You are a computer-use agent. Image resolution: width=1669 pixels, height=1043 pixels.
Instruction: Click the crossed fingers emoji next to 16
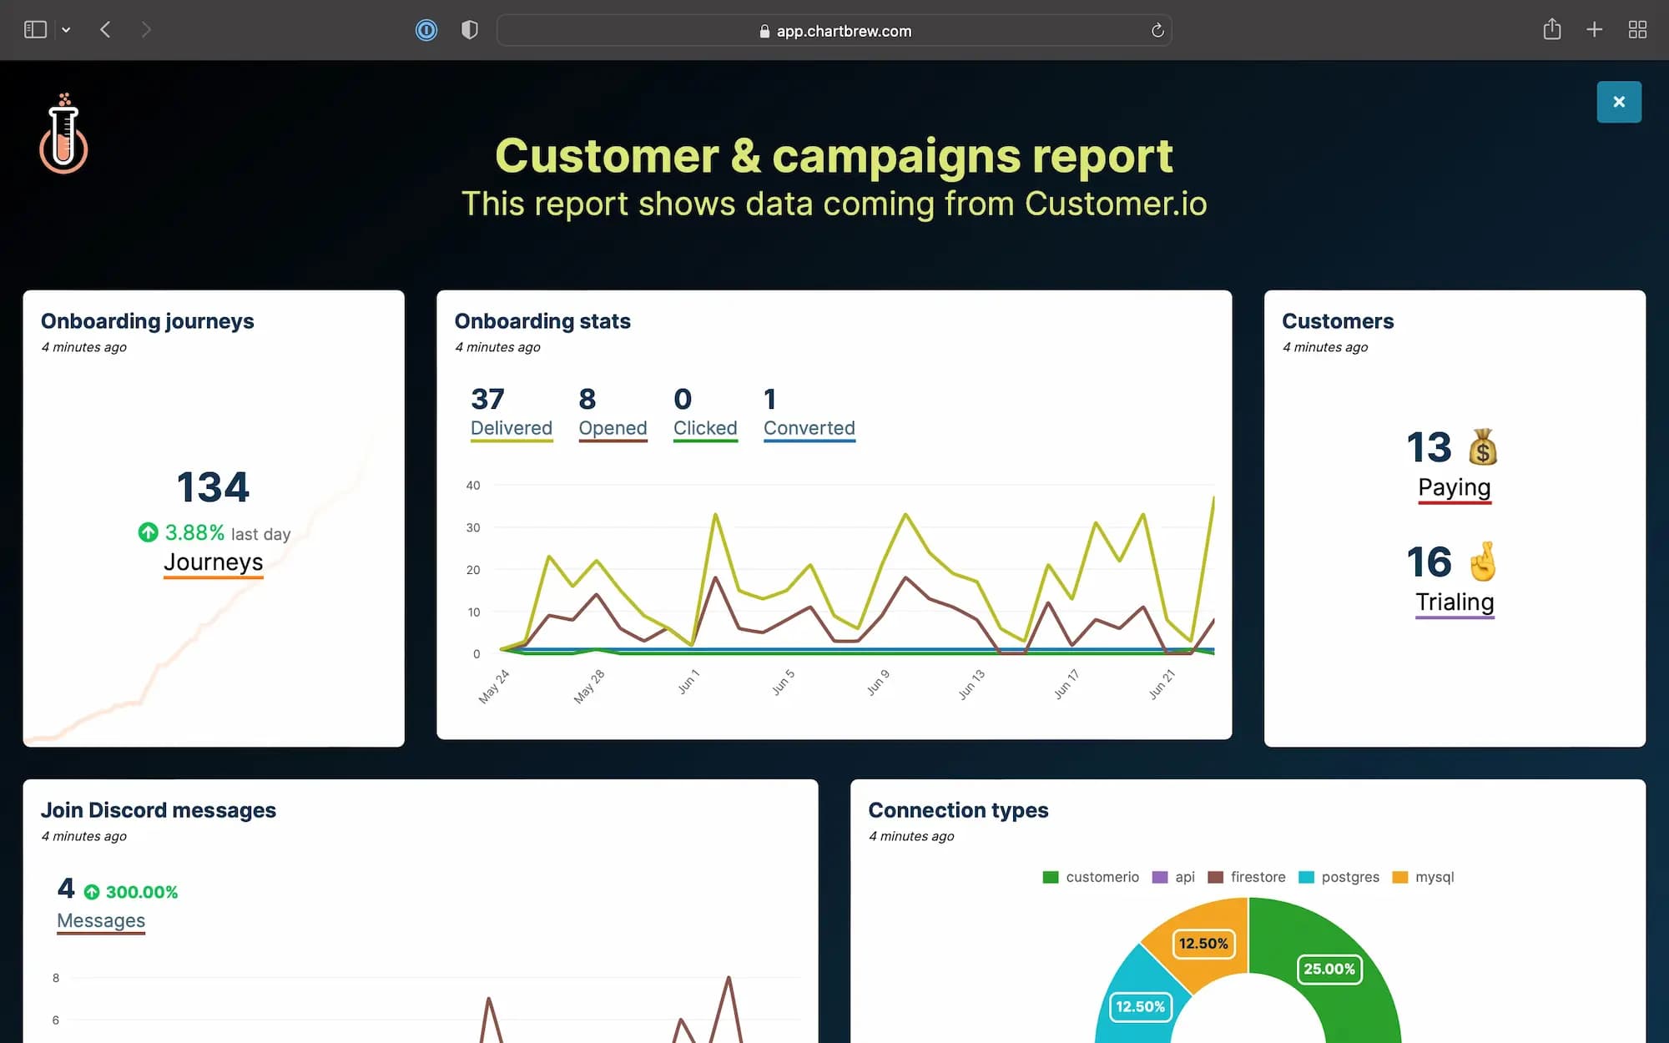(x=1483, y=562)
